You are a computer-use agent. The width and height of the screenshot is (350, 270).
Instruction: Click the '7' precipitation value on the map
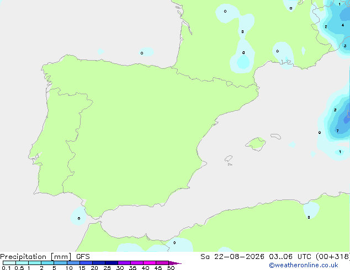pyautogui.click(x=337, y=131)
